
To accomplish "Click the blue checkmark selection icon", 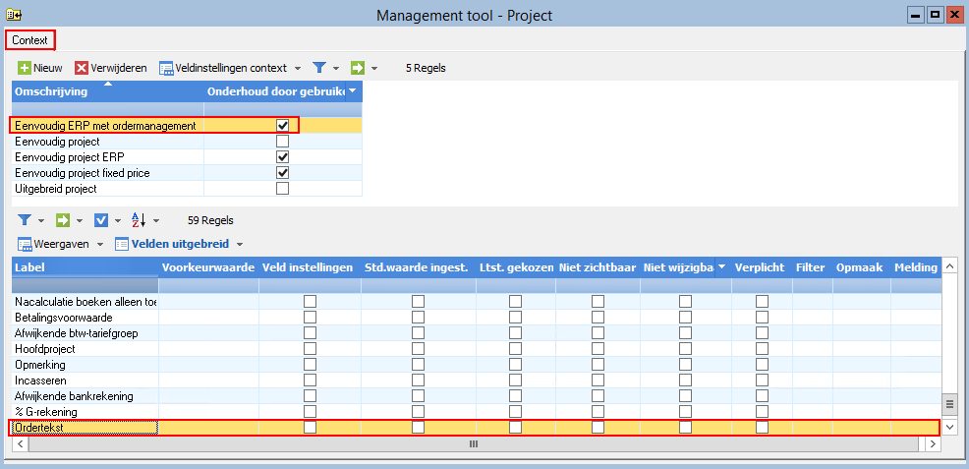I will [101, 220].
